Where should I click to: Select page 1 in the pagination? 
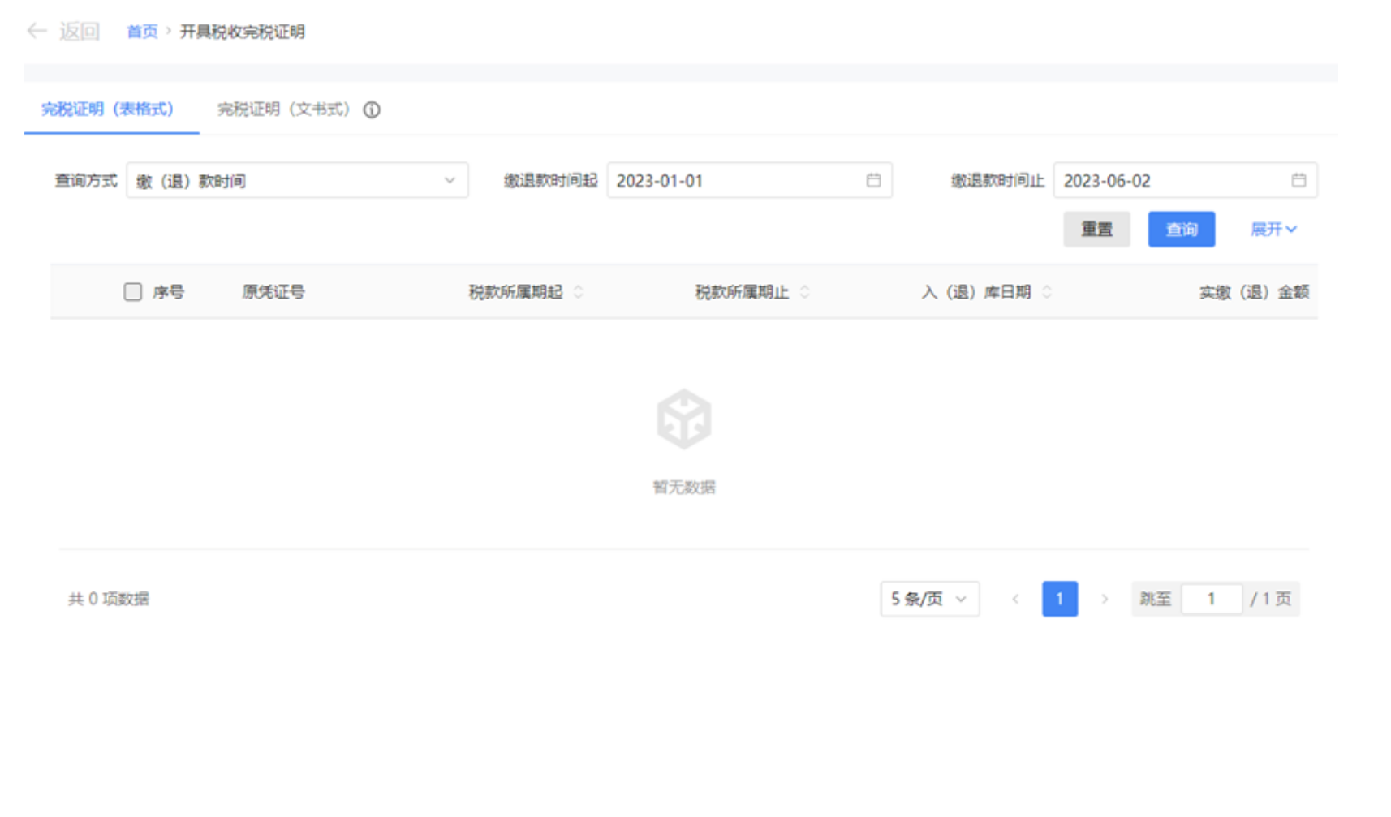pyautogui.click(x=1060, y=599)
